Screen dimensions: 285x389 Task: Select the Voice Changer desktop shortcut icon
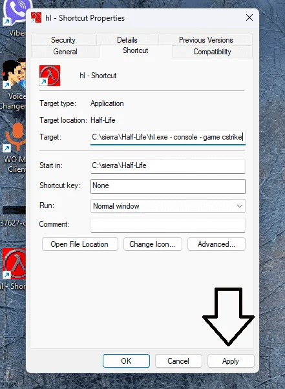(14, 74)
